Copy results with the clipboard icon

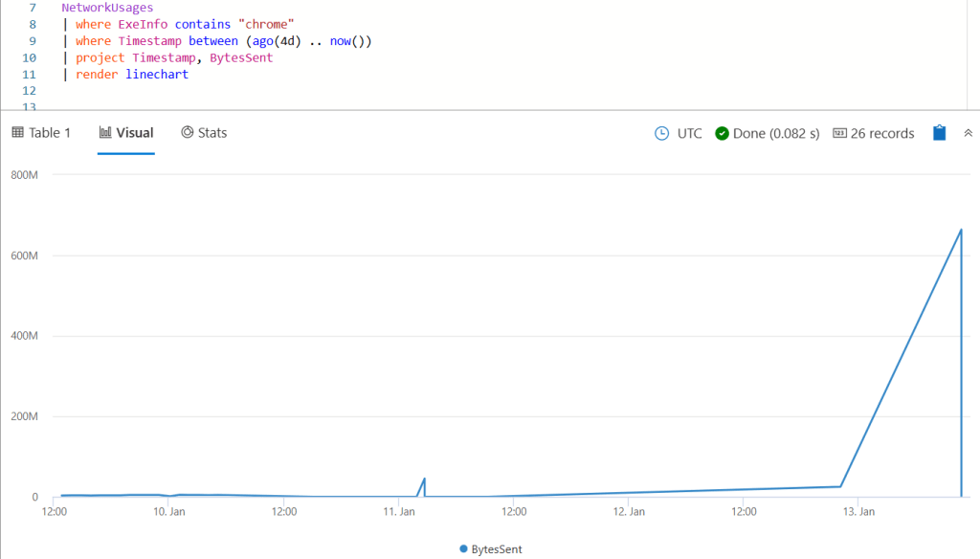pos(939,134)
